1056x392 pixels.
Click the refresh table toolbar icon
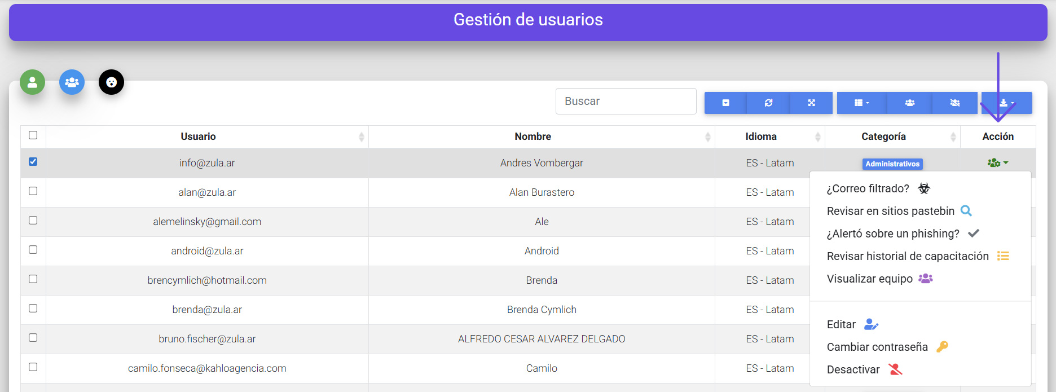click(768, 103)
